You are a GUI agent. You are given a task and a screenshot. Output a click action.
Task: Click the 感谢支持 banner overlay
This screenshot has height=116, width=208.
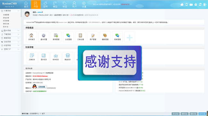[x=110, y=63]
